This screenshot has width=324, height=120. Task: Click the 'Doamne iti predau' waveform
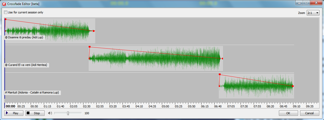point(50,31)
